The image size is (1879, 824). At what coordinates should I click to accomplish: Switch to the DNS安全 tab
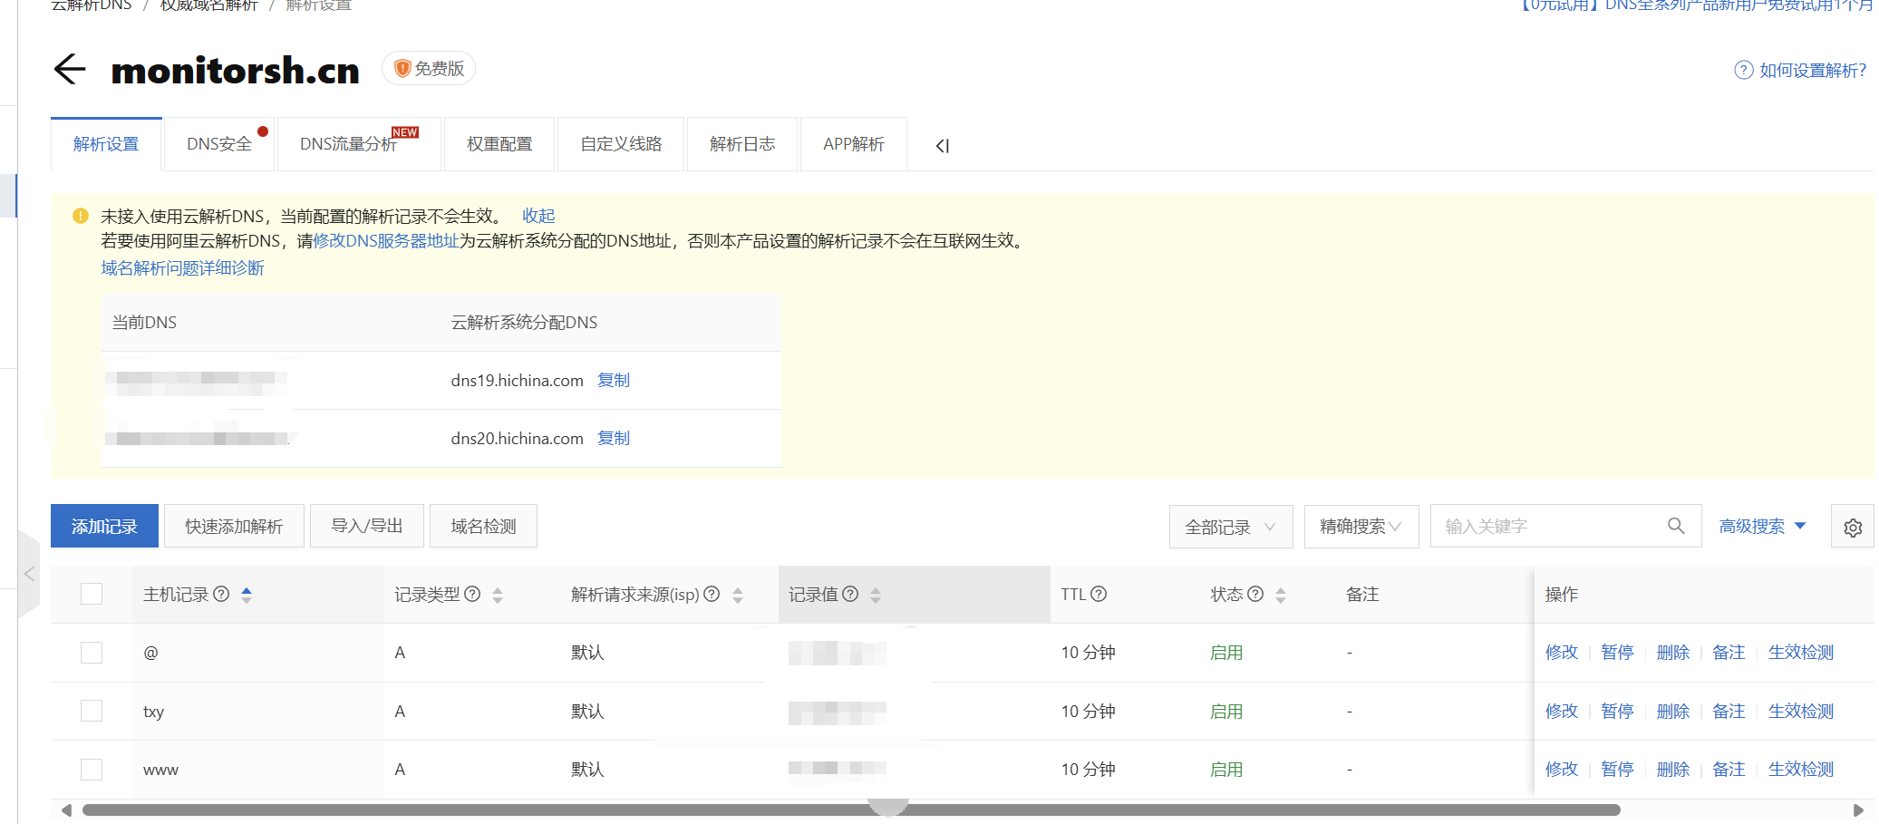[x=219, y=144]
